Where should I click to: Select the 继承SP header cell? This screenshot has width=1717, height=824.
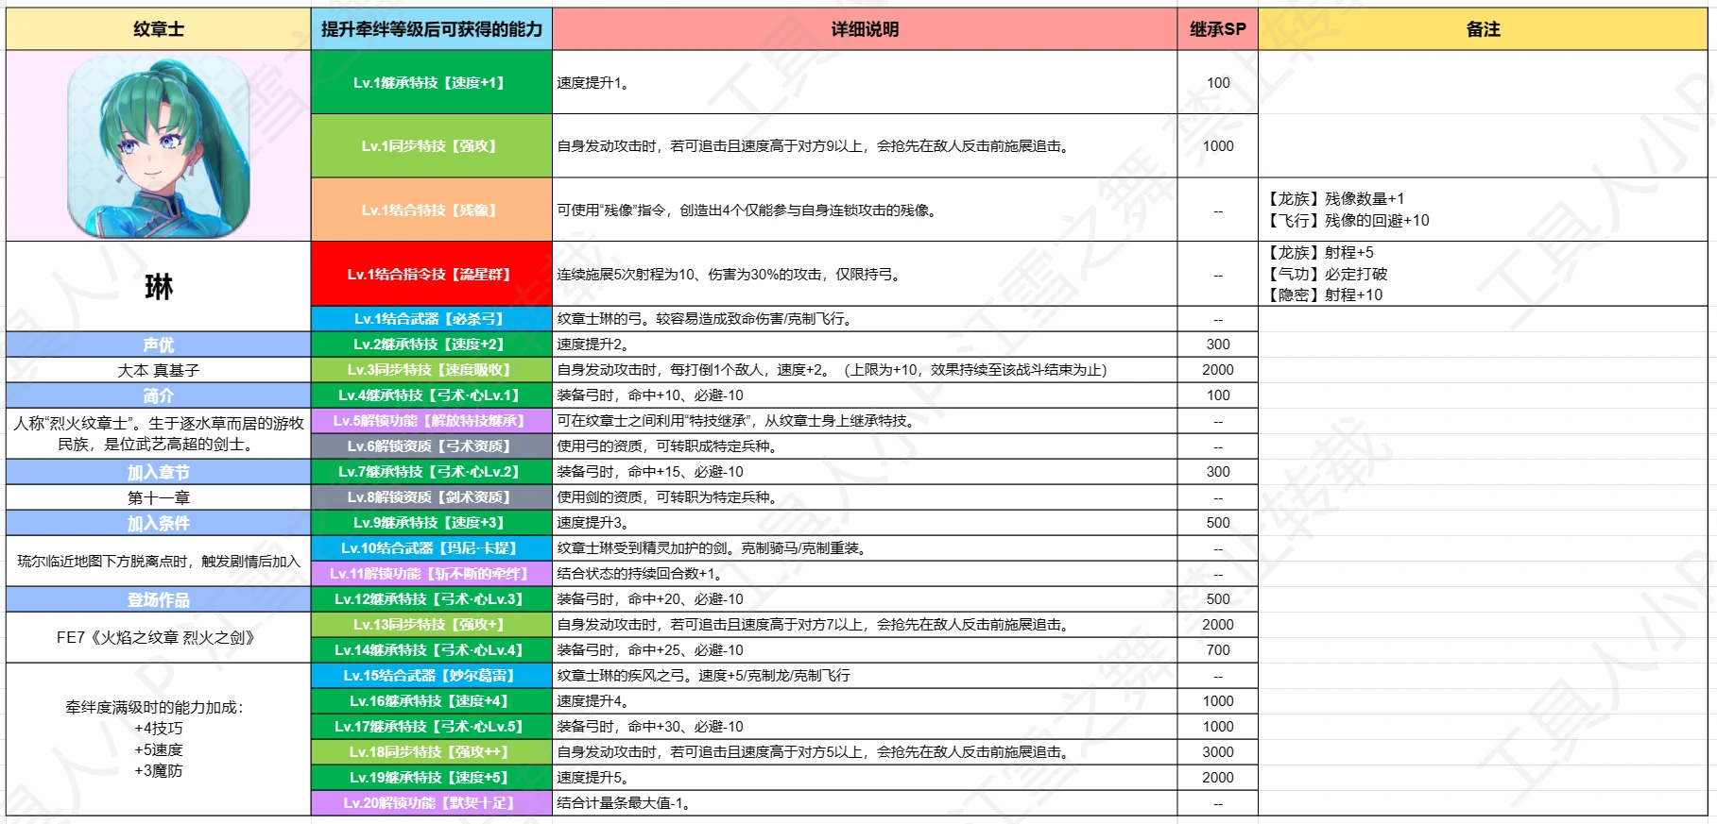[1218, 29]
